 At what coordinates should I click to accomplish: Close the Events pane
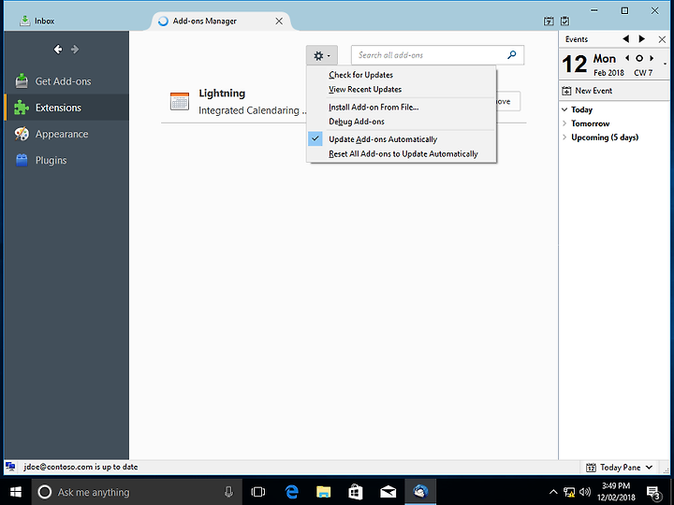point(662,39)
